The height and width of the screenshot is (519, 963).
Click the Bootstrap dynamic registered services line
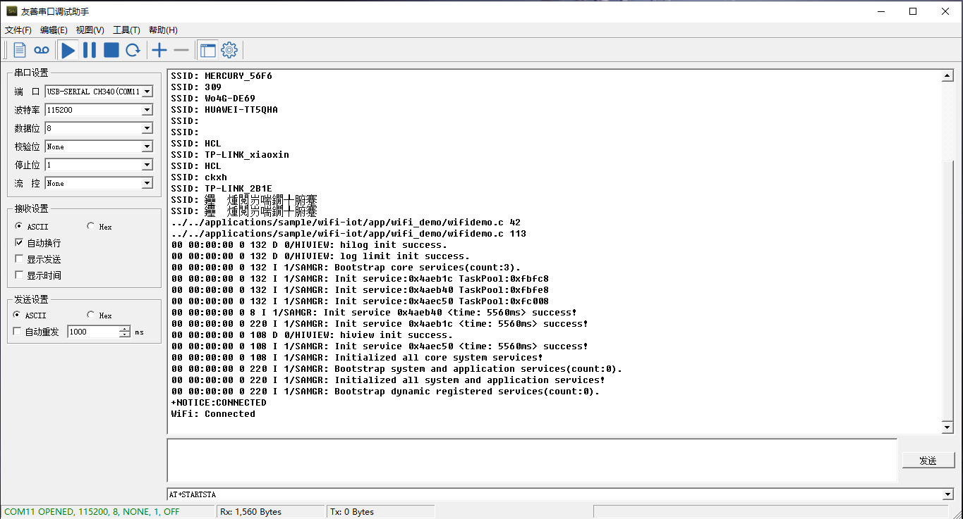pyautogui.click(x=385, y=392)
